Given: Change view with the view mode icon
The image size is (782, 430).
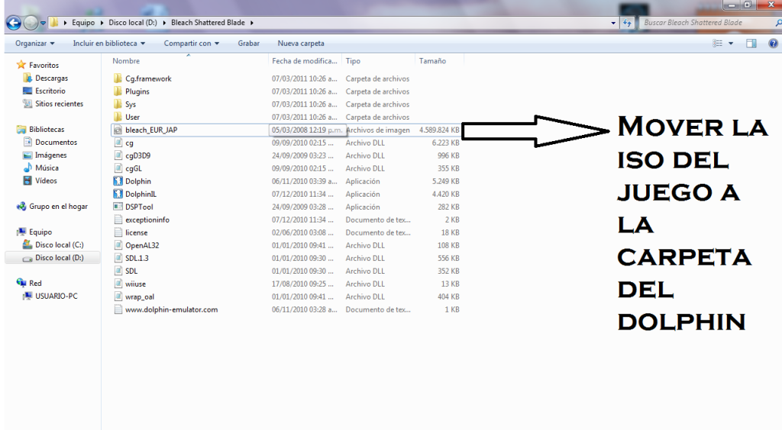Looking at the screenshot, I should coord(718,43).
